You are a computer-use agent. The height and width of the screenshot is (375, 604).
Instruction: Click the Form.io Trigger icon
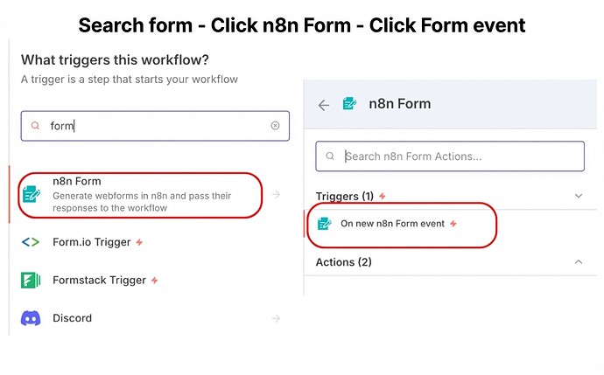click(x=31, y=242)
